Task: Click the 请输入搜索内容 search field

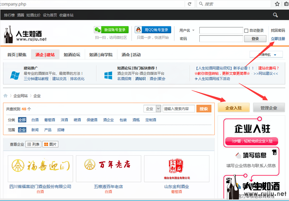Action: pyautogui.click(x=179, y=109)
